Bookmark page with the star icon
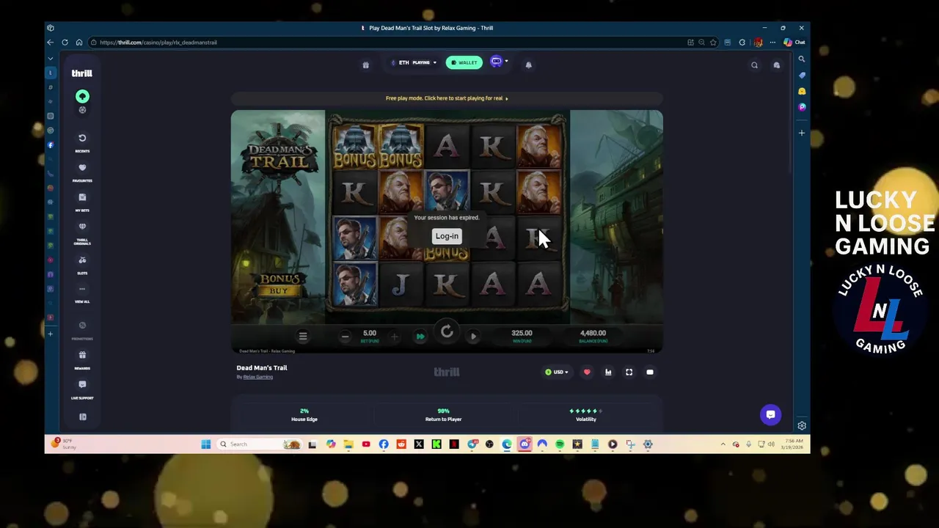Screen dimensions: 939x528 tap(712, 43)
